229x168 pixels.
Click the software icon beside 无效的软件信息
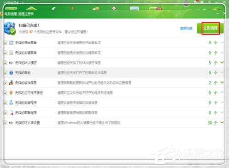[x=11, y=83]
